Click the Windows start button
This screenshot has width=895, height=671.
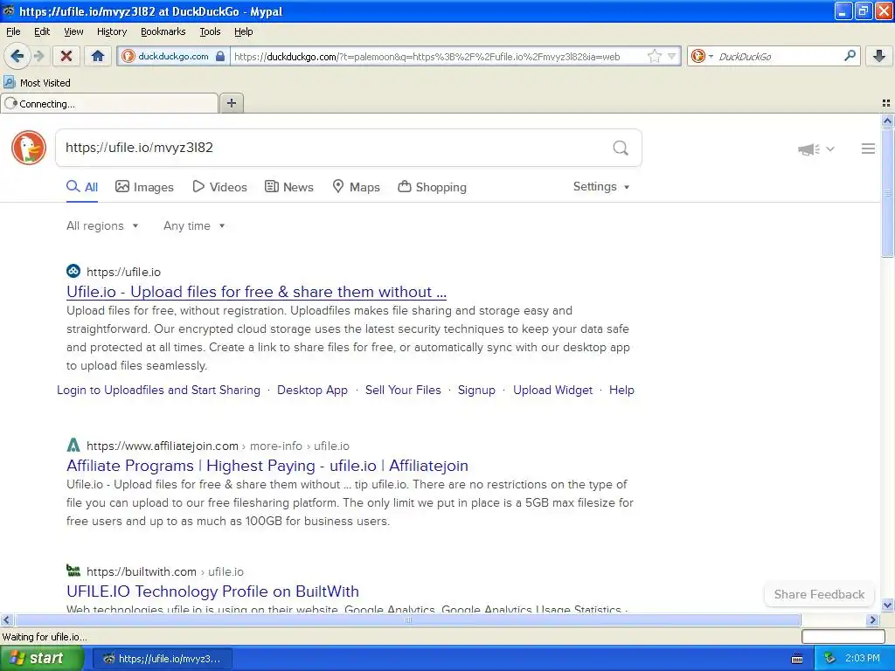point(41,659)
